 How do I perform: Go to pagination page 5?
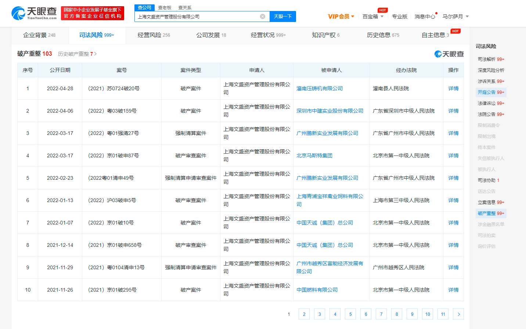click(350, 314)
